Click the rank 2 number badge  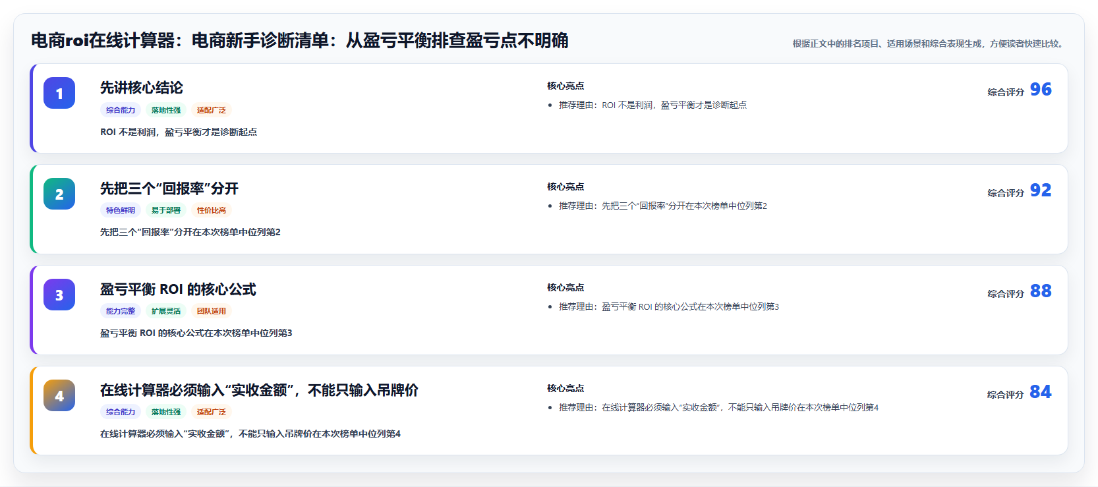coord(59,194)
